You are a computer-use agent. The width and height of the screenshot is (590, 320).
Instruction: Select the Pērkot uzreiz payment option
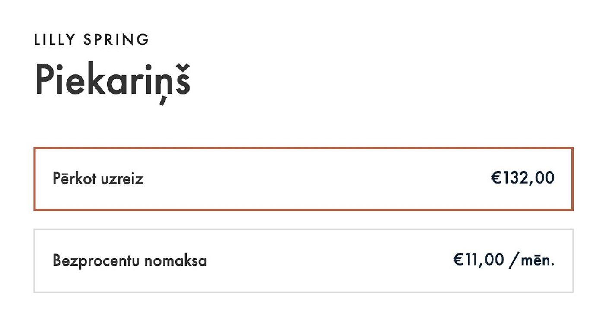click(303, 179)
